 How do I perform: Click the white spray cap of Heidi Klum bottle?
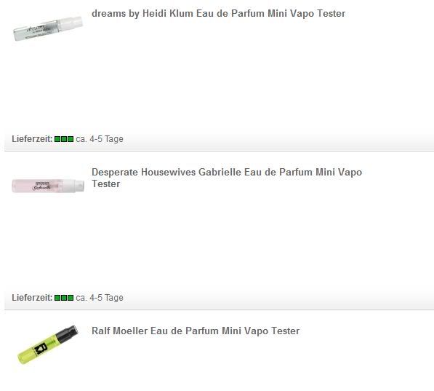pos(71,23)
